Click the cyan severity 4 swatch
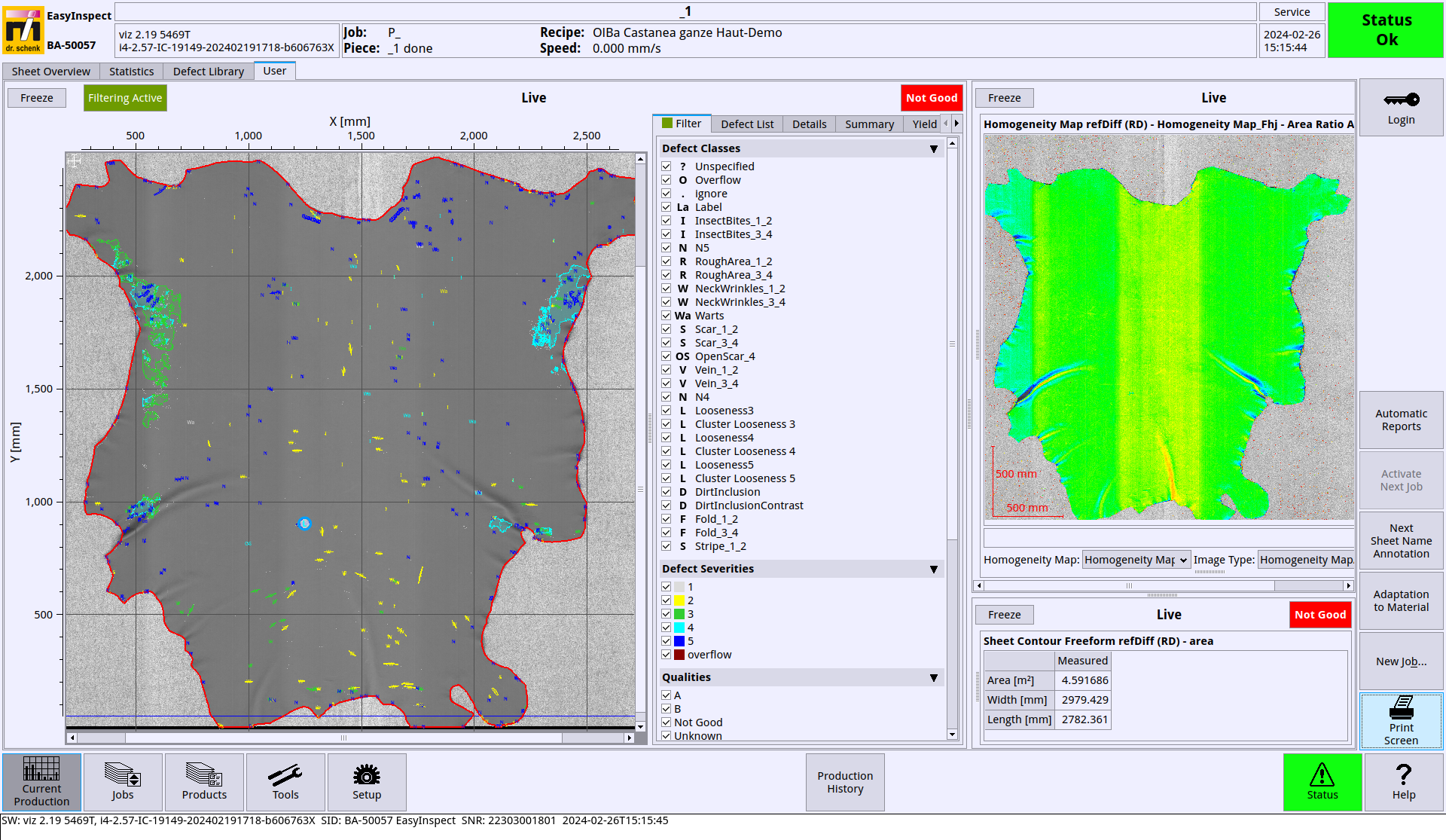Viewport: 1446px width, 840px height. (679, 628)
